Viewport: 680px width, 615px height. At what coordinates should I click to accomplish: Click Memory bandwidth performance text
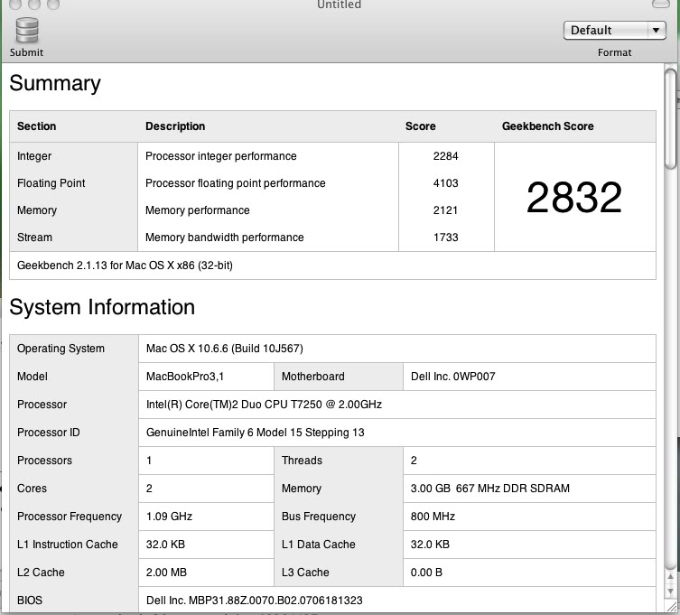(x=224, y=238)
